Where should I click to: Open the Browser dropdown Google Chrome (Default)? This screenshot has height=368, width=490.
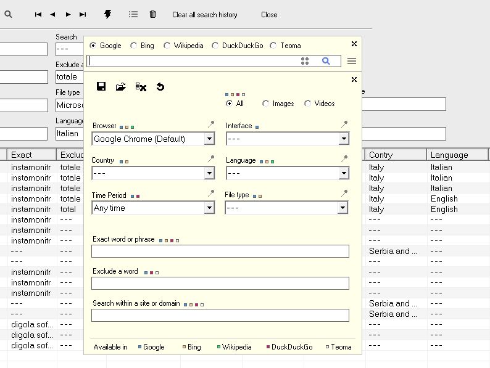[153, 139]
